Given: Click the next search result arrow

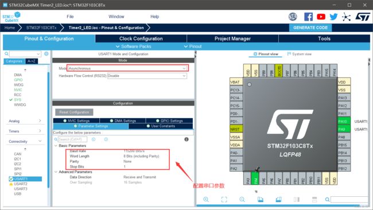Looking at the screenshot, I should click(106, 139).
